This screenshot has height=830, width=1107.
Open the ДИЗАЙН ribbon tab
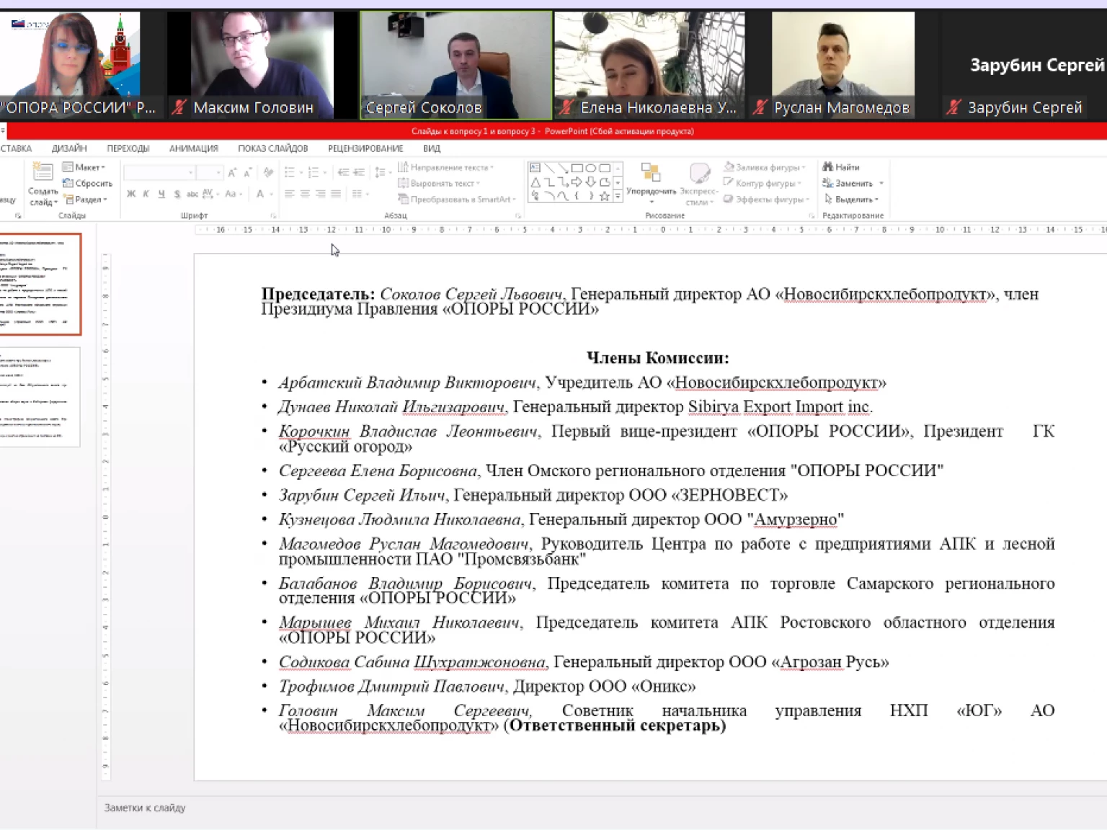point(69,148)
